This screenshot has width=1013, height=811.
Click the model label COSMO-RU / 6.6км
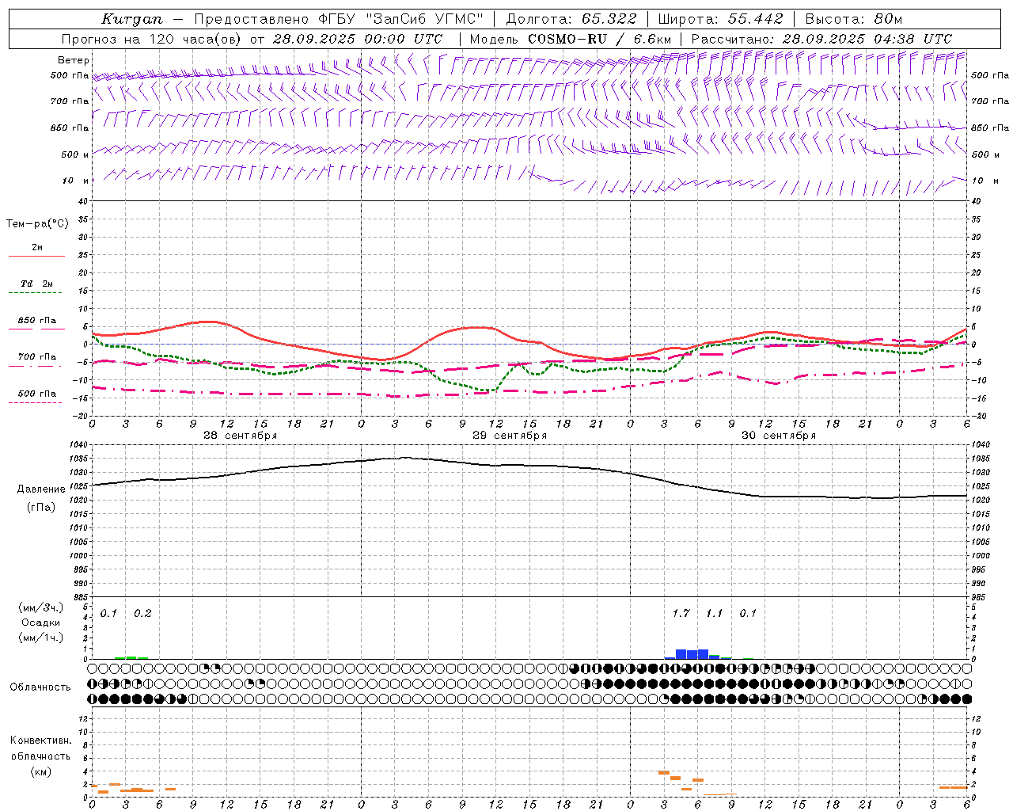pyautogui.click(x=600, y=39)
